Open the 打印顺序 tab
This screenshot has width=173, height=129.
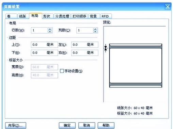pyautogui.click(x=79, y=16)
